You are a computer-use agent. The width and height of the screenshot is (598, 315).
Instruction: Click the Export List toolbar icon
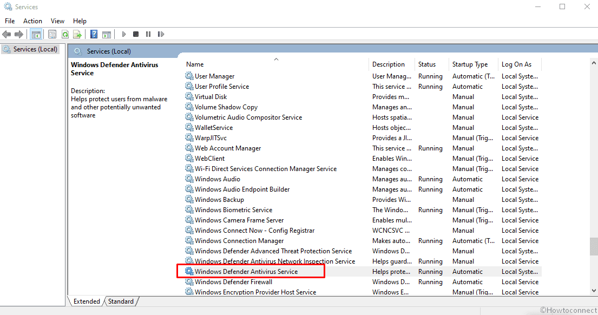pyautogui.click(x=77, y=34)
